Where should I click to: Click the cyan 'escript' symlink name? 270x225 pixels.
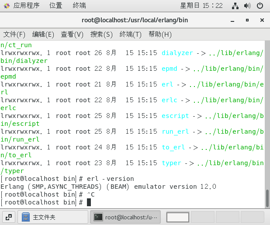coord(175,116)
